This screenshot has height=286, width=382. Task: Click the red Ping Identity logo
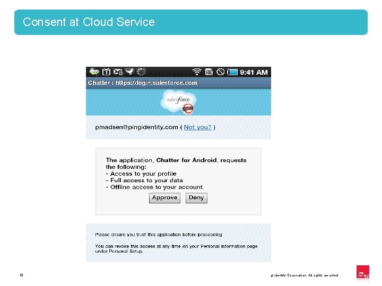[x=363, y=272]
